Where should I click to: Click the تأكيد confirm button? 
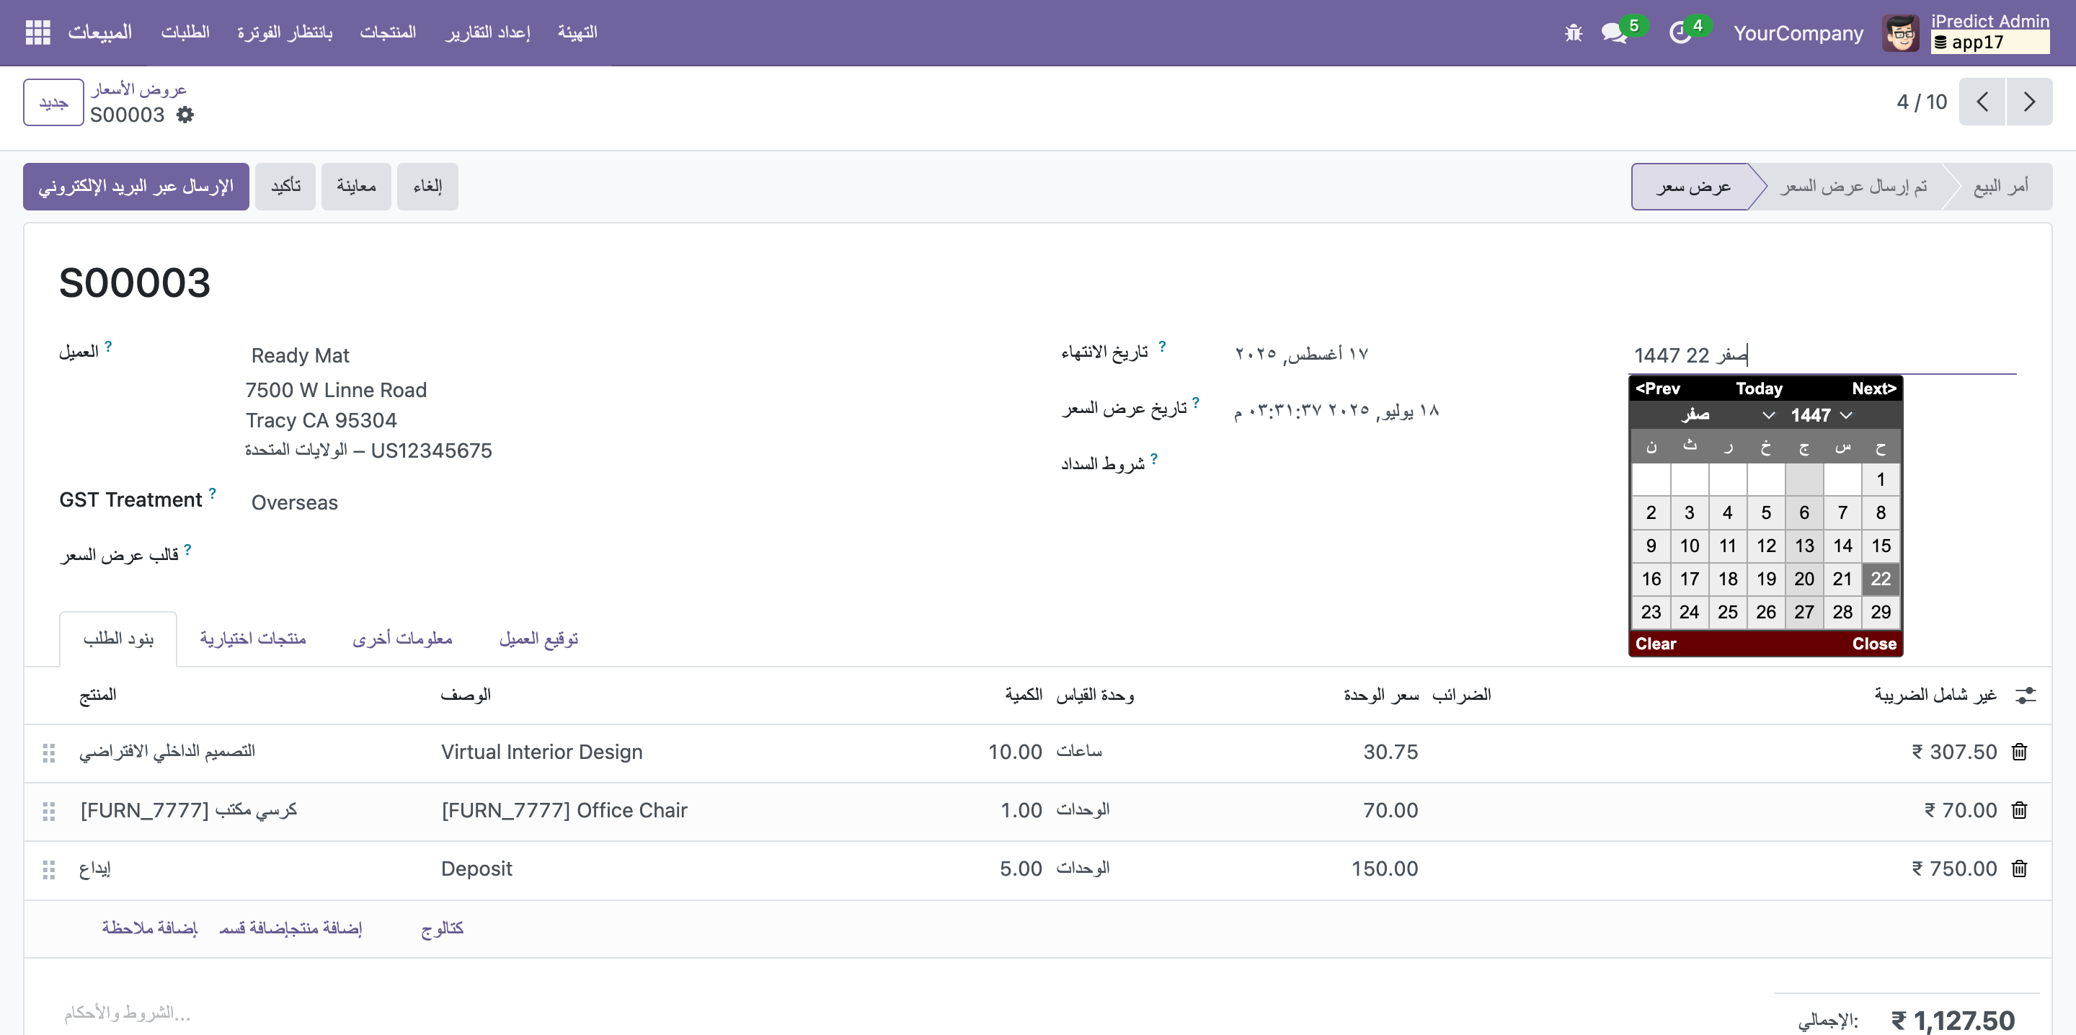click(x=285, y=186)
